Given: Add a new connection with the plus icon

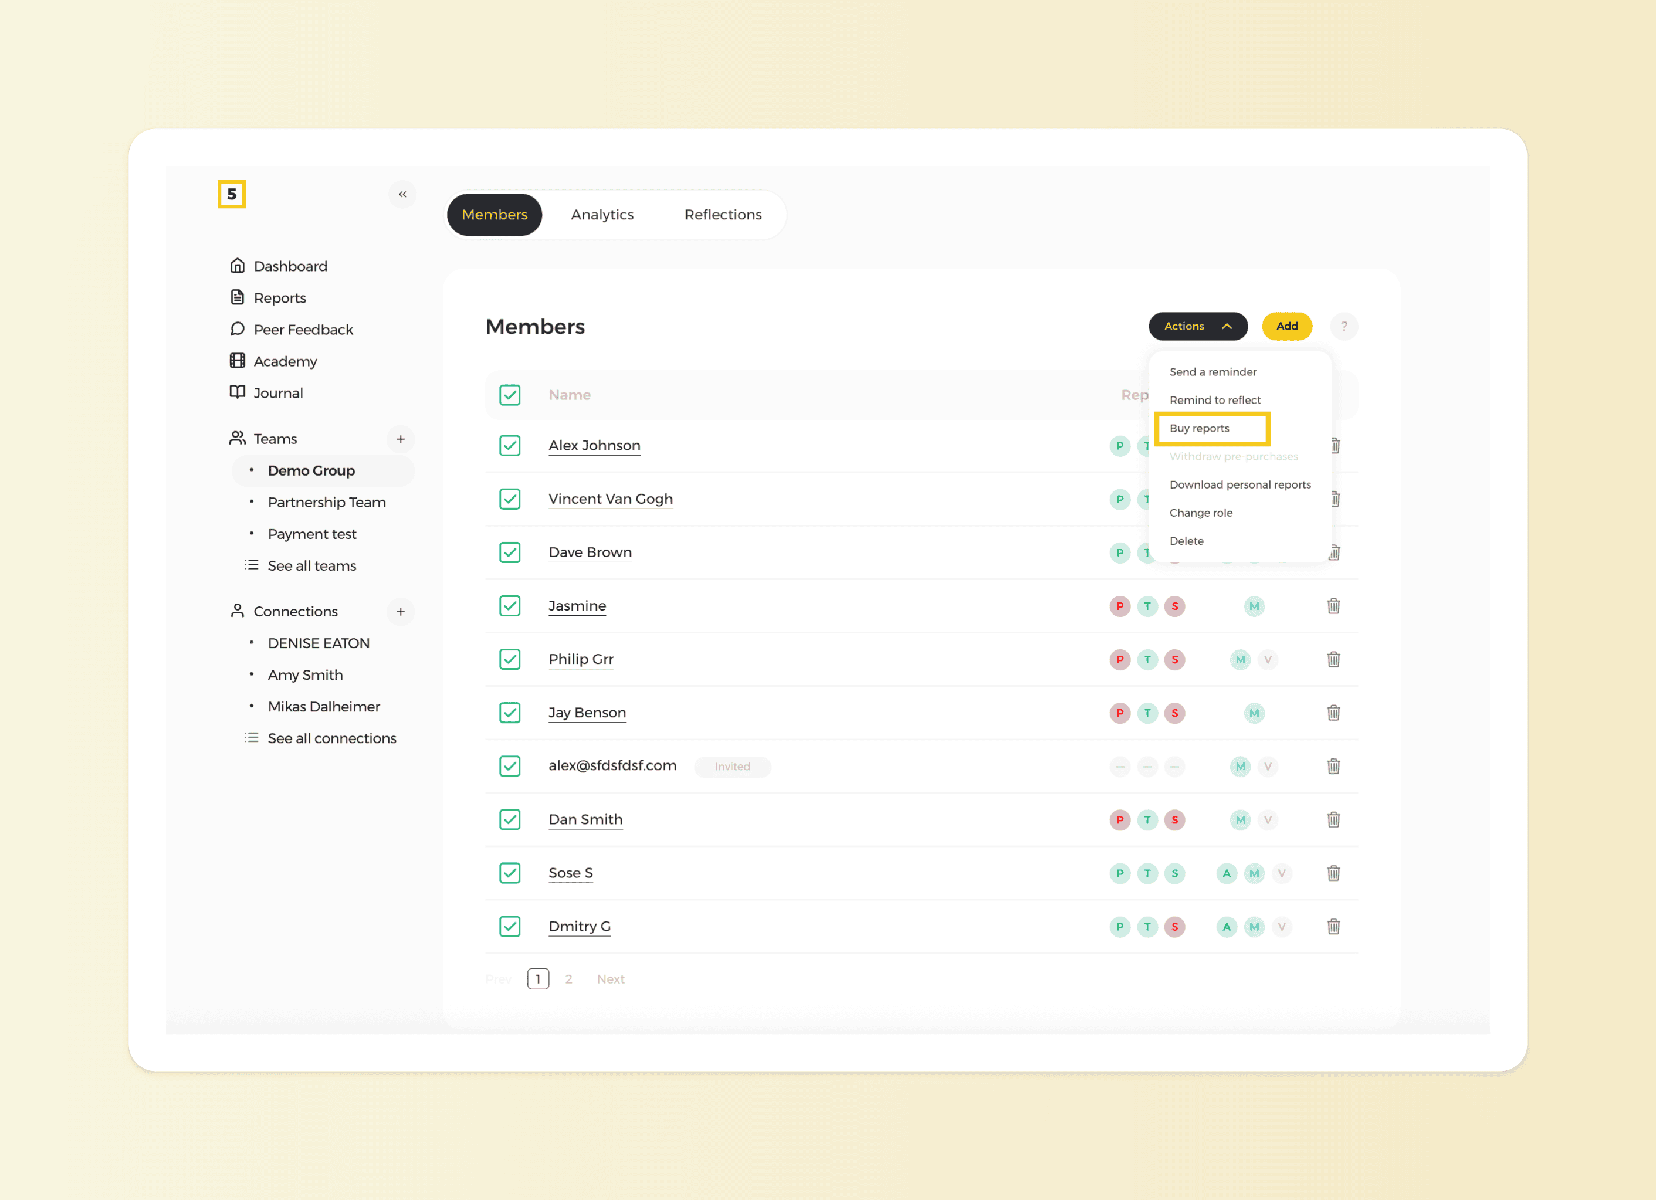Looking at the screenshot, I should (x=401, y=612).
